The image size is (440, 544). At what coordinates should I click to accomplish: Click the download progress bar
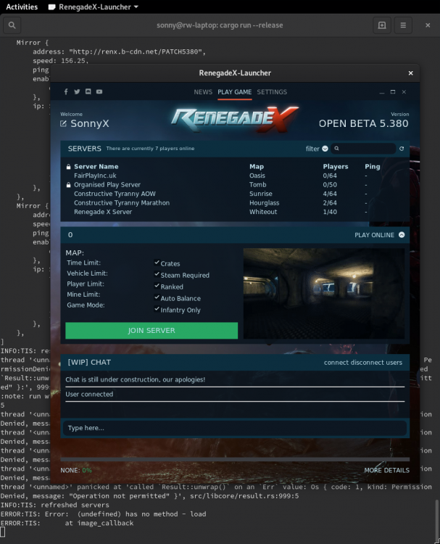coord(235,459)
